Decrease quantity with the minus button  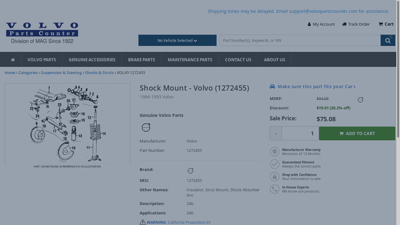pyautogui.click(x=275, y=133)
